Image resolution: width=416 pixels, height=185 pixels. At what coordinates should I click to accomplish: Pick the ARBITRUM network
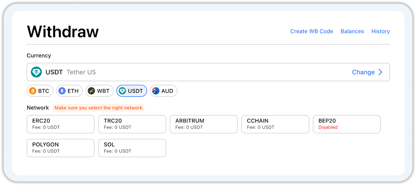pyautogui.click(x=204, y=124)
